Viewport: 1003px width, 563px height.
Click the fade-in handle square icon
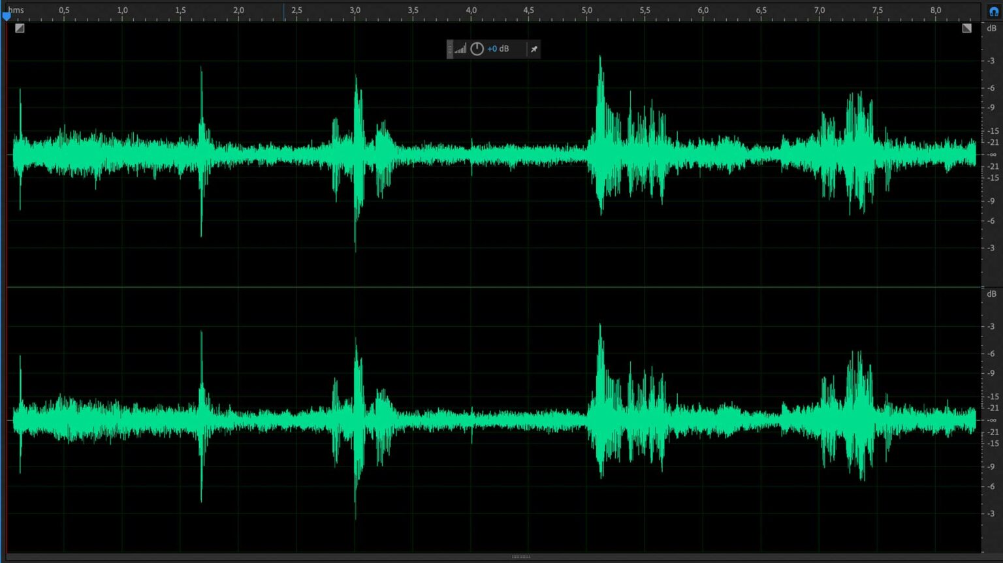pyautogui.click(x=20, y=28)
